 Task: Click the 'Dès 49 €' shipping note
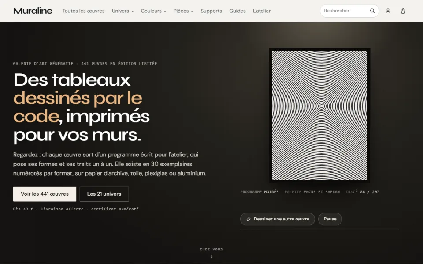[76, 209]
